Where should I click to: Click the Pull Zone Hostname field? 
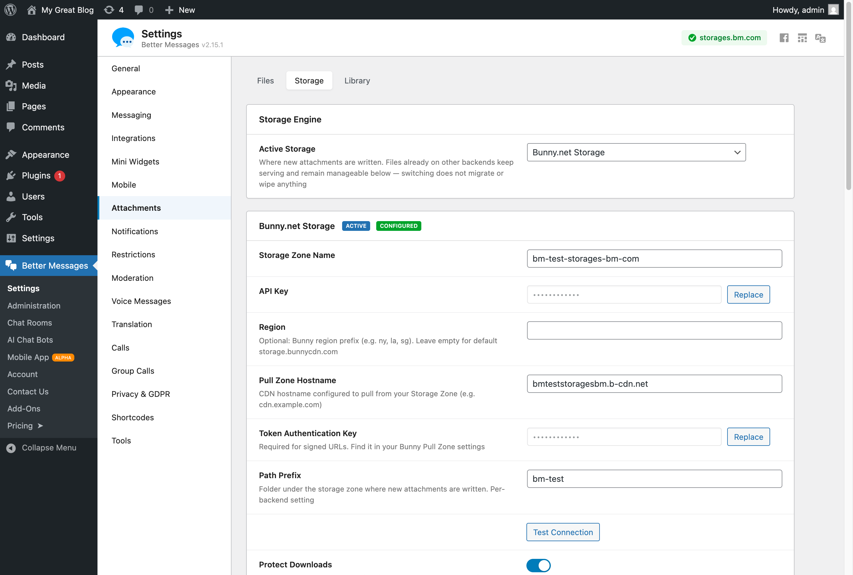click(654, 383)
